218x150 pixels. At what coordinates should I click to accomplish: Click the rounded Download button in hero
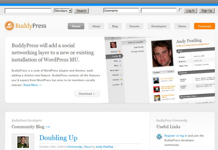coord(87,93)
